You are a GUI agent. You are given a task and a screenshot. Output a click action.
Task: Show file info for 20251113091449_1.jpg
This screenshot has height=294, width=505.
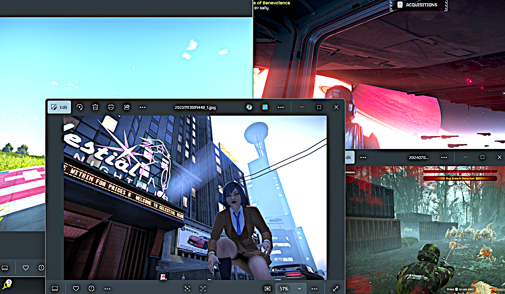92,288
